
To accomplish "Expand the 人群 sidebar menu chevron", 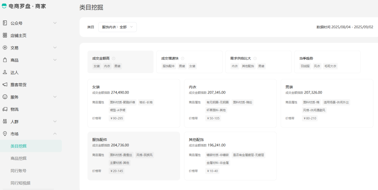I will coord(55,122).
